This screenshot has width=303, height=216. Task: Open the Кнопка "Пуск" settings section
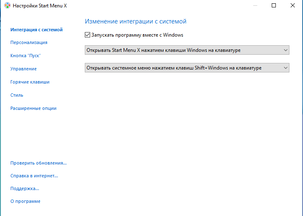(26, 56)
